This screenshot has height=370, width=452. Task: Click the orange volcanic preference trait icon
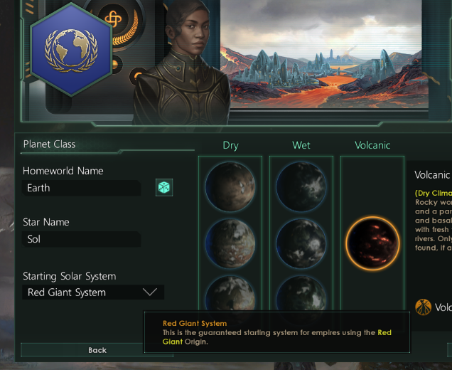(x=423, y=307)
